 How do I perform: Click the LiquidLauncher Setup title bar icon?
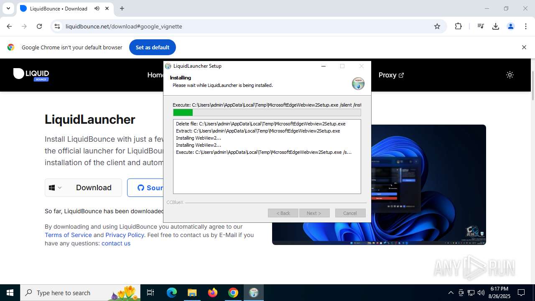(x=168, y=66)
